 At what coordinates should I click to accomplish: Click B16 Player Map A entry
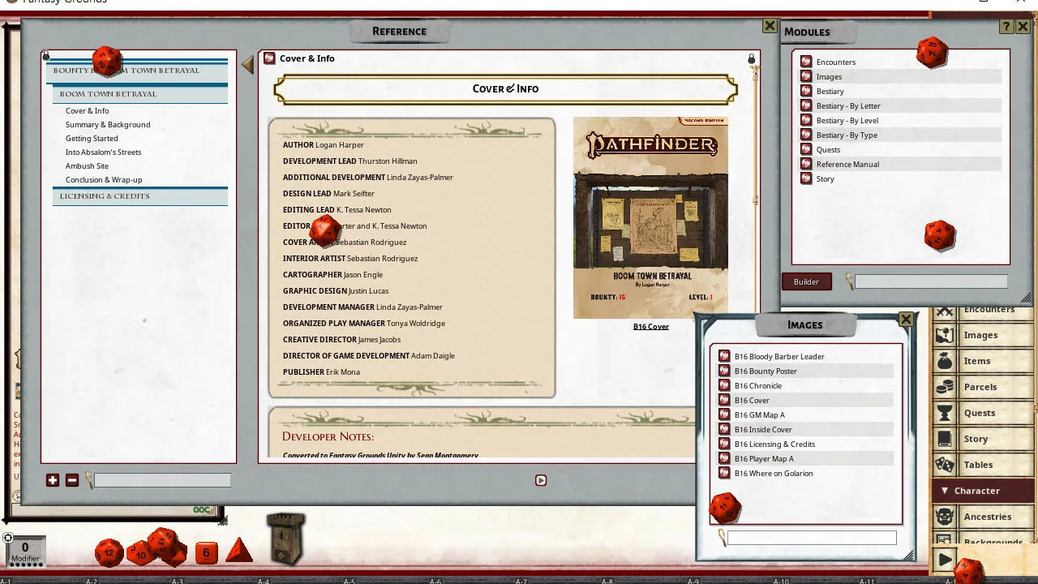764,458
